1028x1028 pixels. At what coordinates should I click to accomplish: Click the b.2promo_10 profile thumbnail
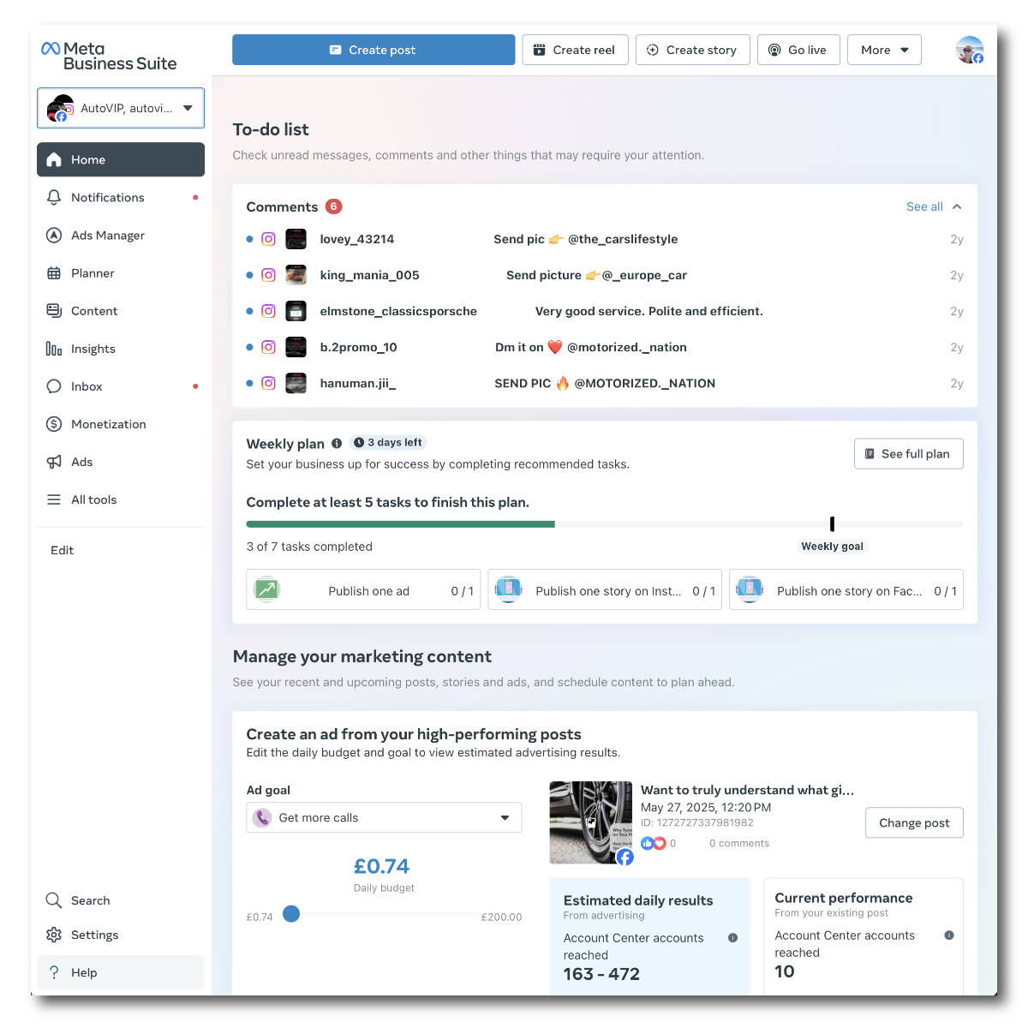pyautogui.click(x=296, y=347)
